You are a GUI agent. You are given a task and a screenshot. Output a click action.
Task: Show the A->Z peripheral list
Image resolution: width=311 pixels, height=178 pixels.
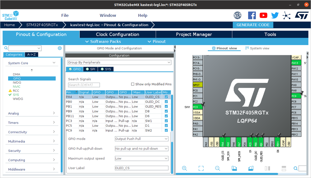[x=31, y=54]
